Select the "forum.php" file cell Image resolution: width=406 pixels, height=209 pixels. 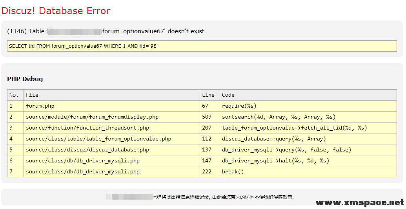(x=112, y=106)
